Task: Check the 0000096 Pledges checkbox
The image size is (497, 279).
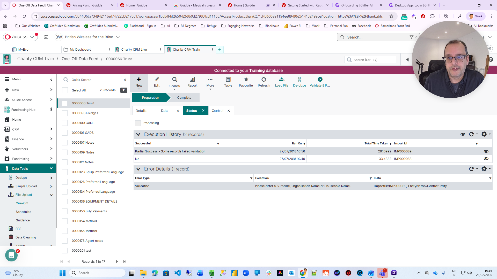Action: [x=65, y=113]
